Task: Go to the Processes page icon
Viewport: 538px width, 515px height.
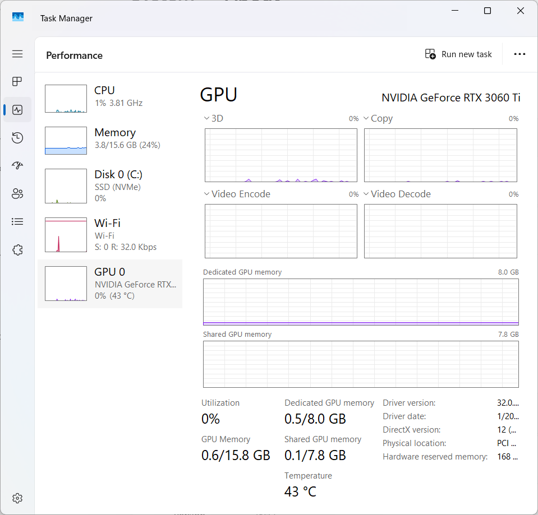Action: [x=17, y=82]
